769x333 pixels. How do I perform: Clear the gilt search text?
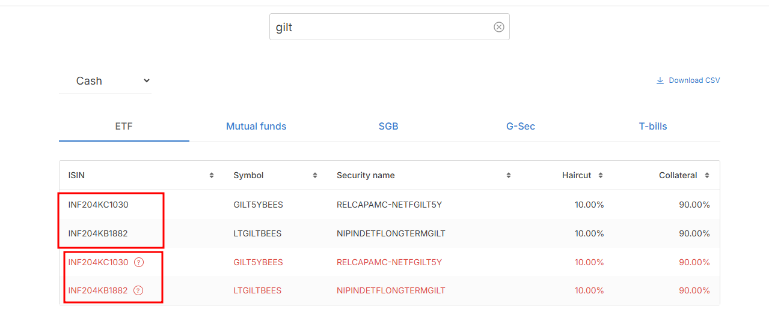click(498, 27)
